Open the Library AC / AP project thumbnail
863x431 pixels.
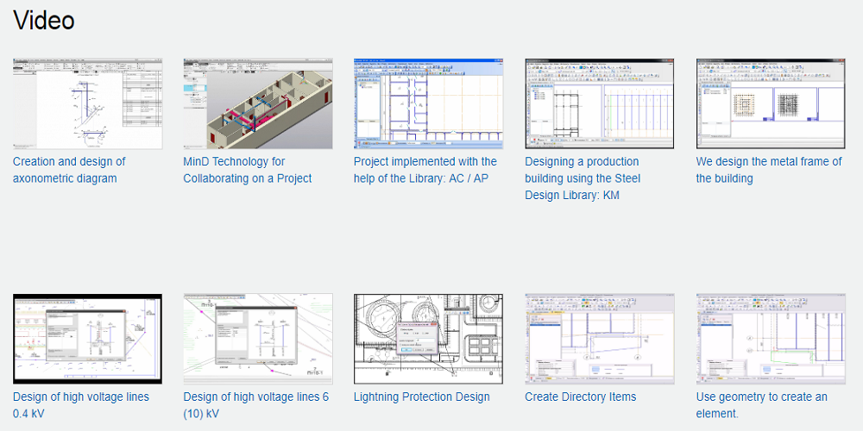[428, 103]
